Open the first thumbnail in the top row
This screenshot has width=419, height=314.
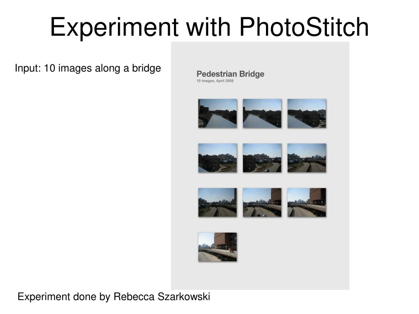(x=218, y=113)
